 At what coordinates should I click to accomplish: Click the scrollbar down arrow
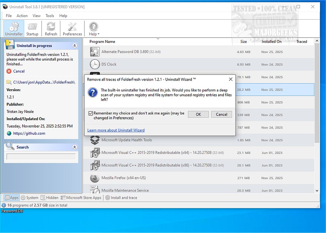(x=317, y=191)
